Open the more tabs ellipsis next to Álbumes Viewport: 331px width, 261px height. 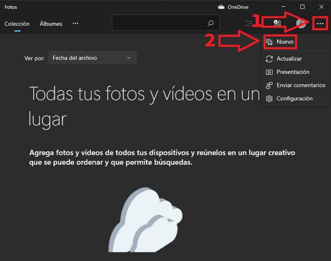coord(75,24)
